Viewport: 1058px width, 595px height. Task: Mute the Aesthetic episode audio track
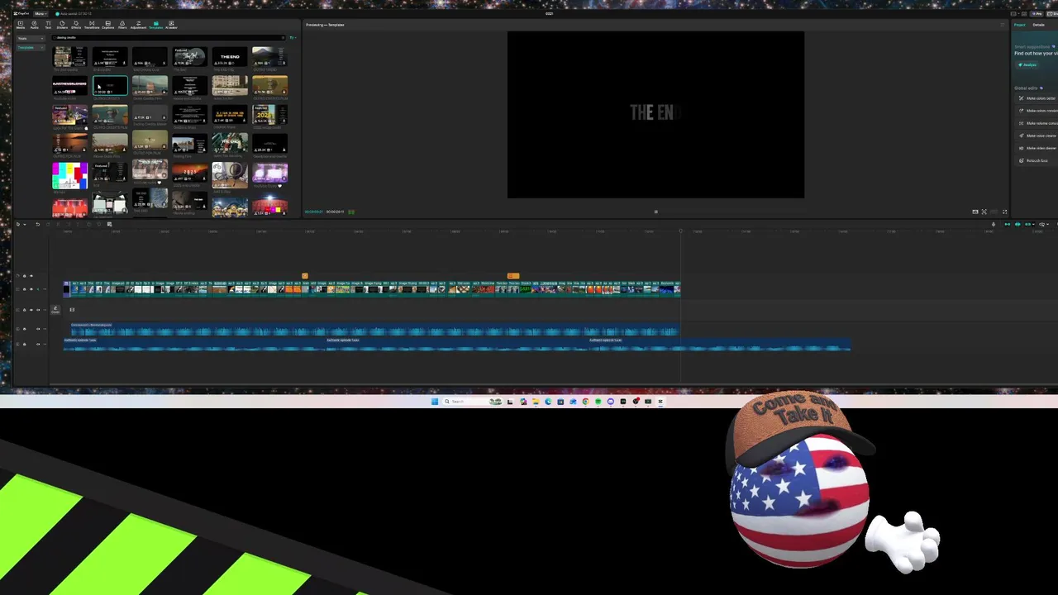38,344
